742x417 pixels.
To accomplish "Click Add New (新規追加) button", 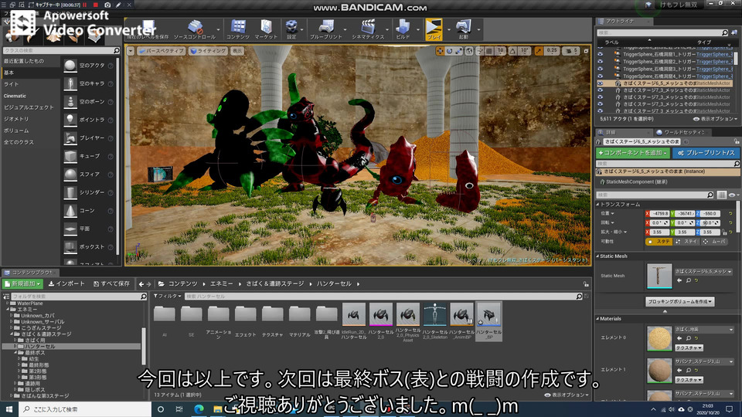I will click(22, 283).
